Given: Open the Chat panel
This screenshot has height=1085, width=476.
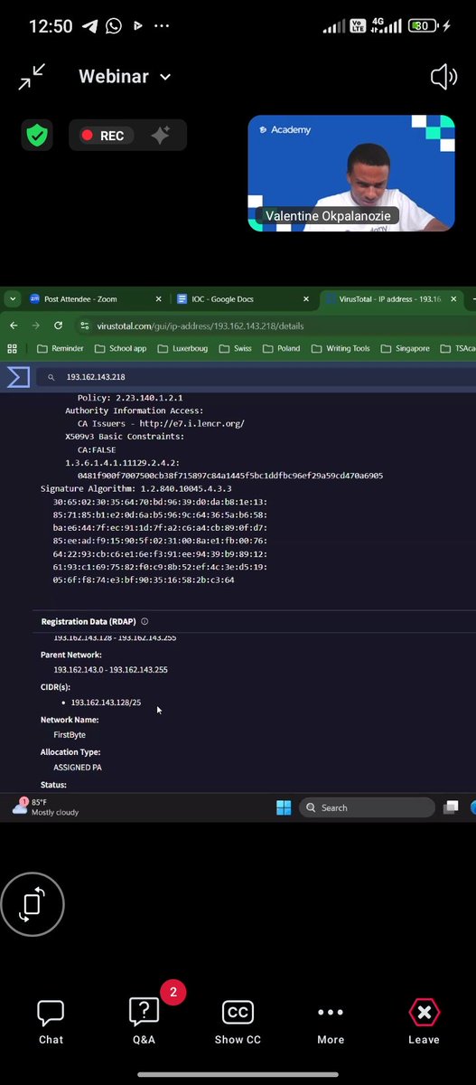Looking at the screenshot, I should [51, 1022].
